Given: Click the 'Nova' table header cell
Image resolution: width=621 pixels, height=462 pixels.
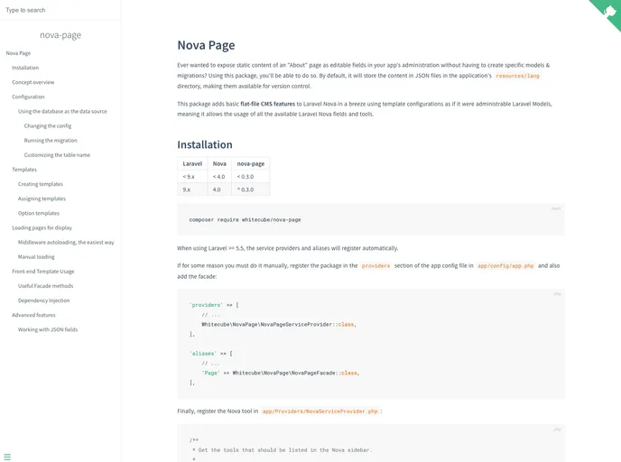Looking at the screenshot, I should (x=219, y=163).
